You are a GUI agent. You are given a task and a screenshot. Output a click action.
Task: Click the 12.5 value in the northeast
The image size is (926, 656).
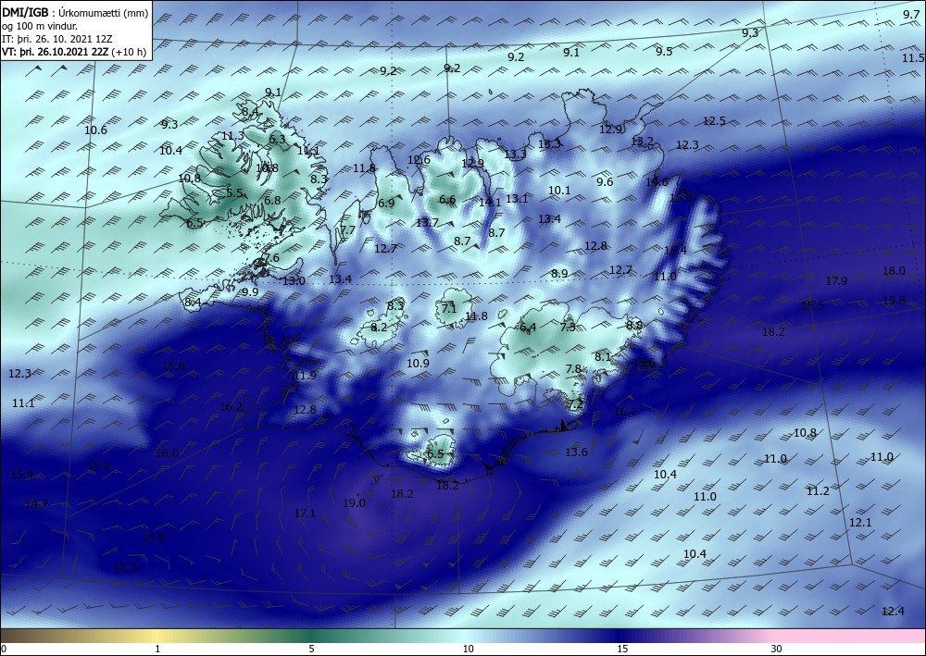tap(714, 121)
